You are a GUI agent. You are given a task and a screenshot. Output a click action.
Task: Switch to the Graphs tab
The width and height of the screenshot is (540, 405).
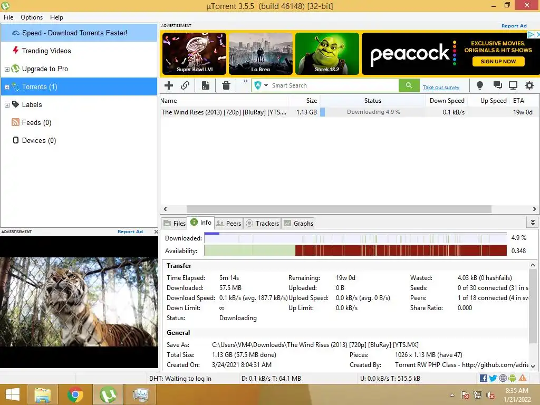coord(298,223)
